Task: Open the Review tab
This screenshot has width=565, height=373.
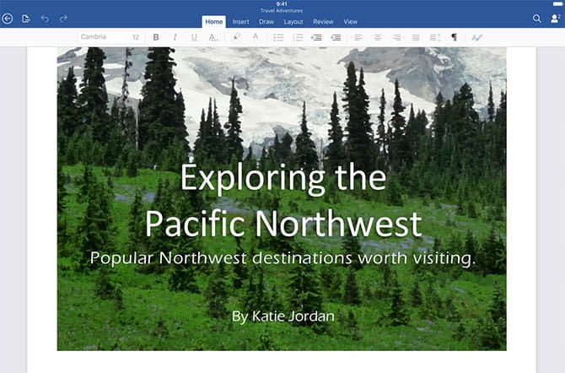Action: (322, 21)
